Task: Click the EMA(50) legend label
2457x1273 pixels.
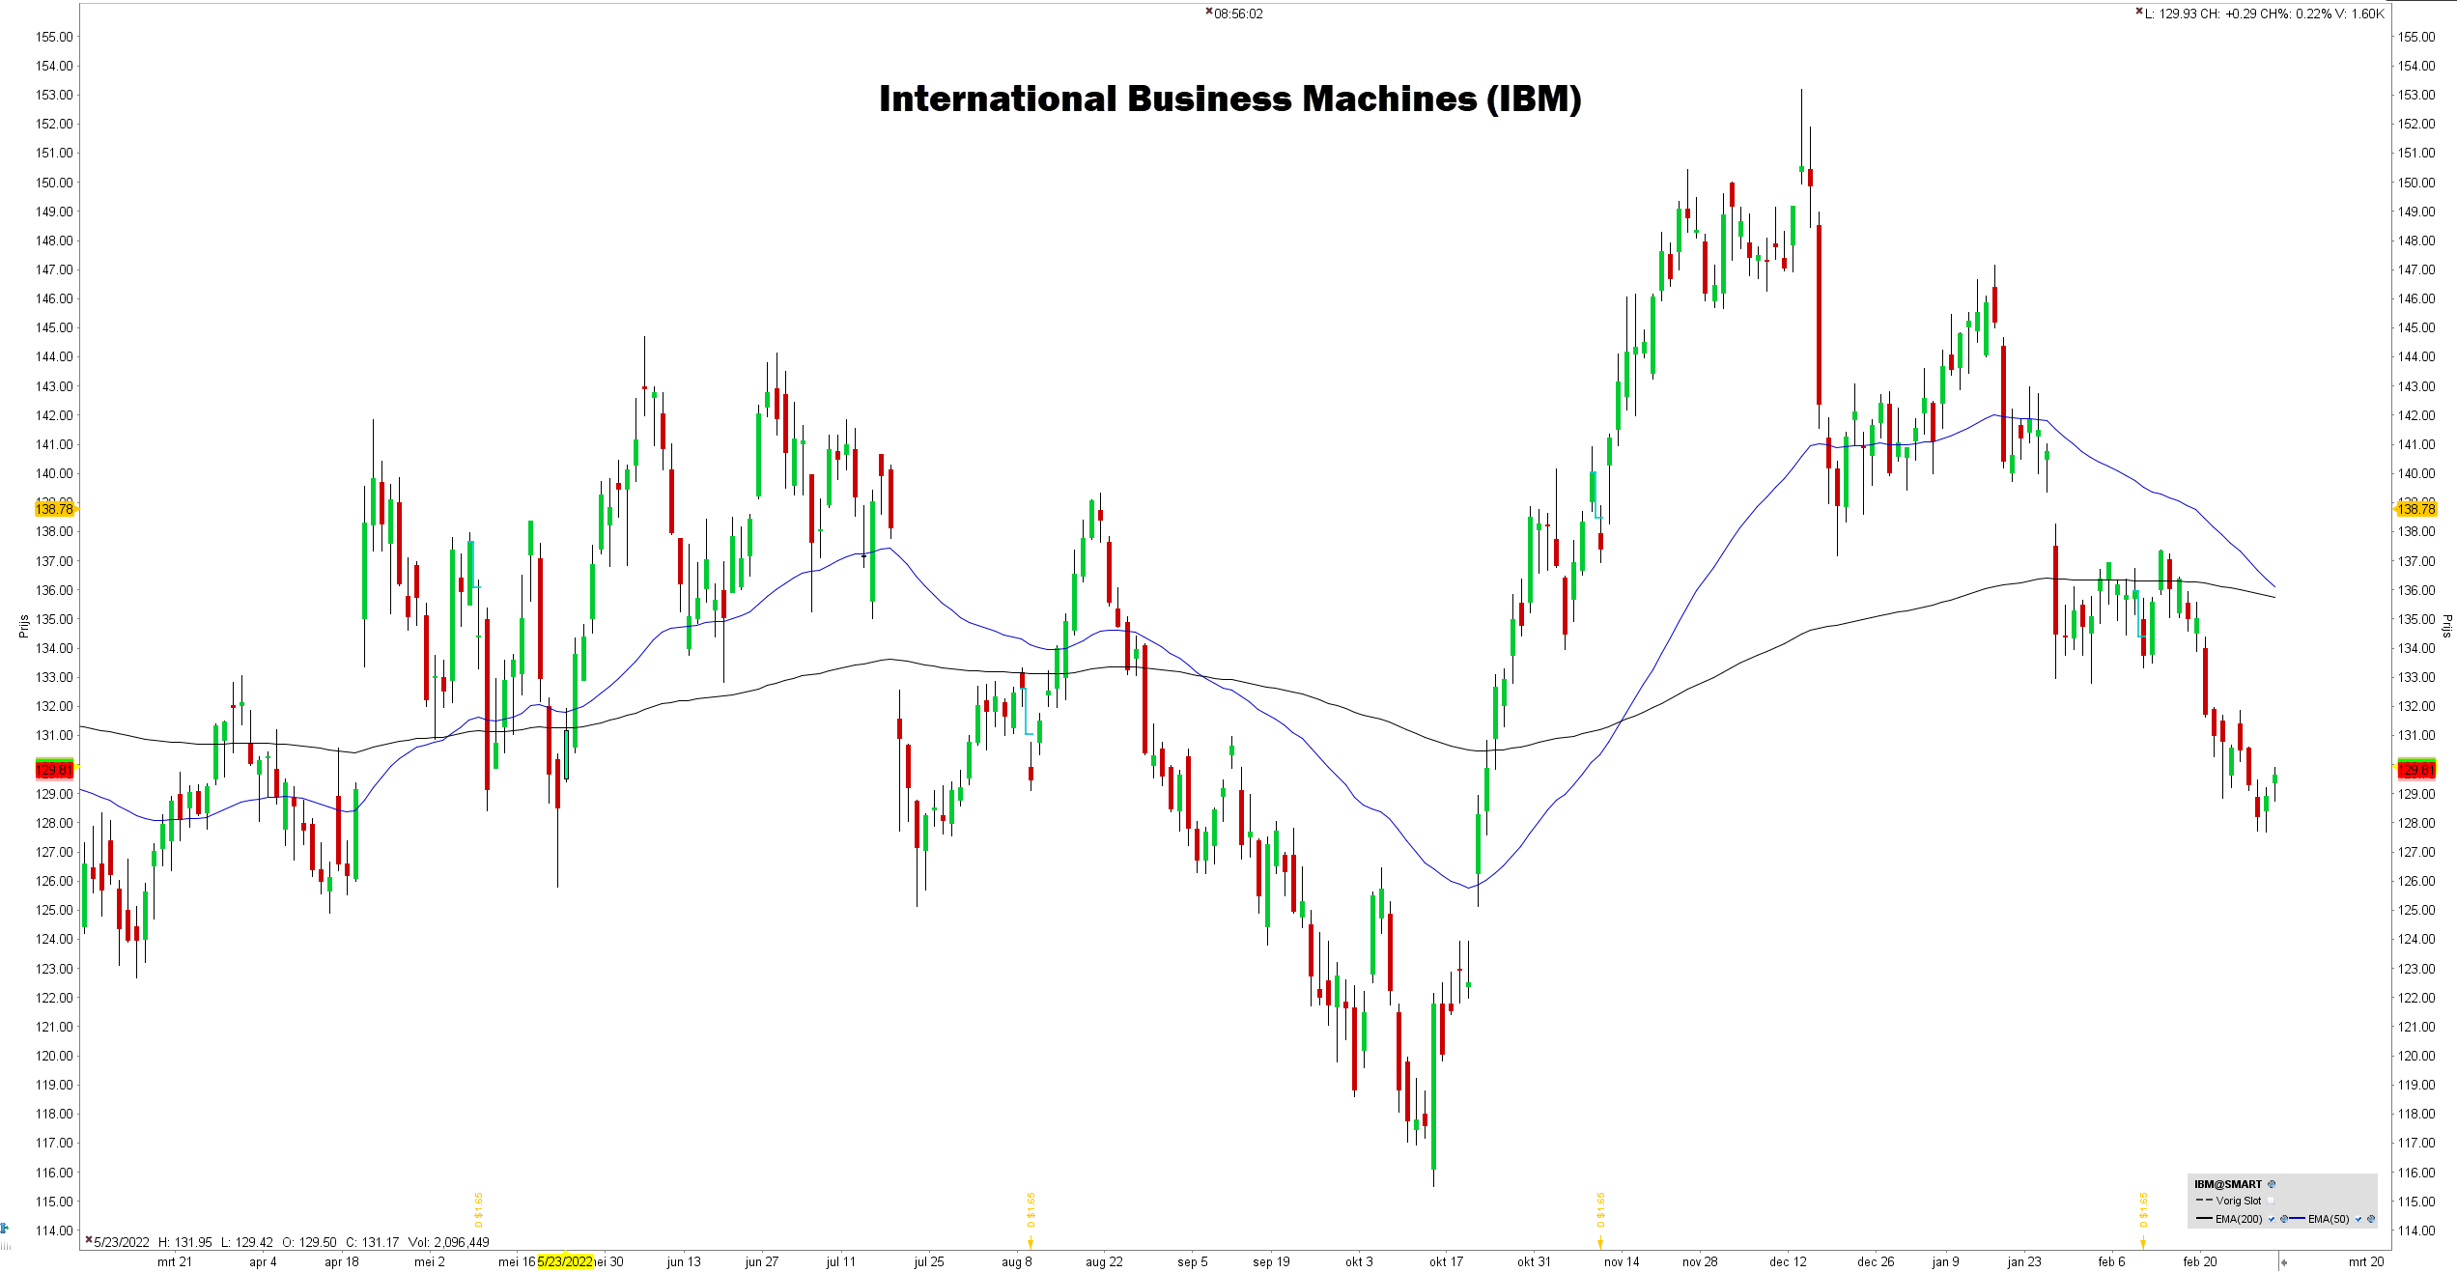Action: 2329,1219
